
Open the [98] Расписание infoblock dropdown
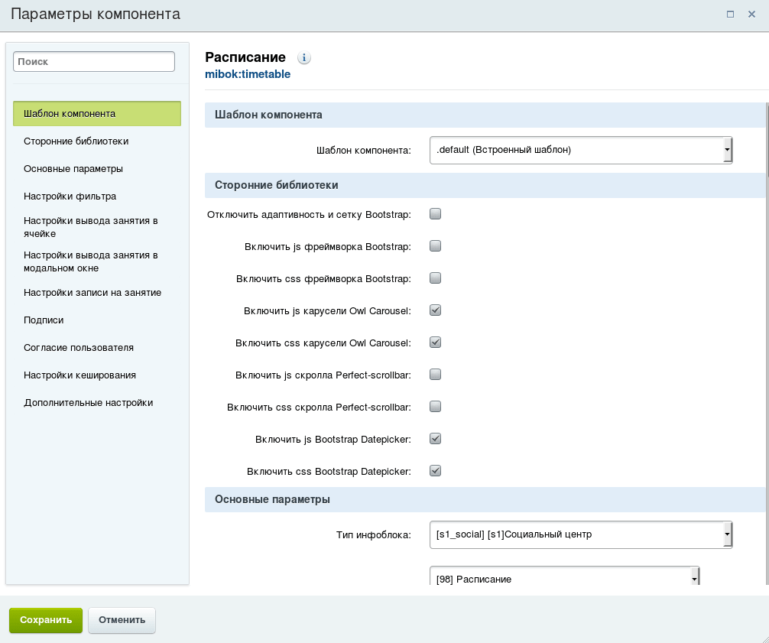click(564, 576)
